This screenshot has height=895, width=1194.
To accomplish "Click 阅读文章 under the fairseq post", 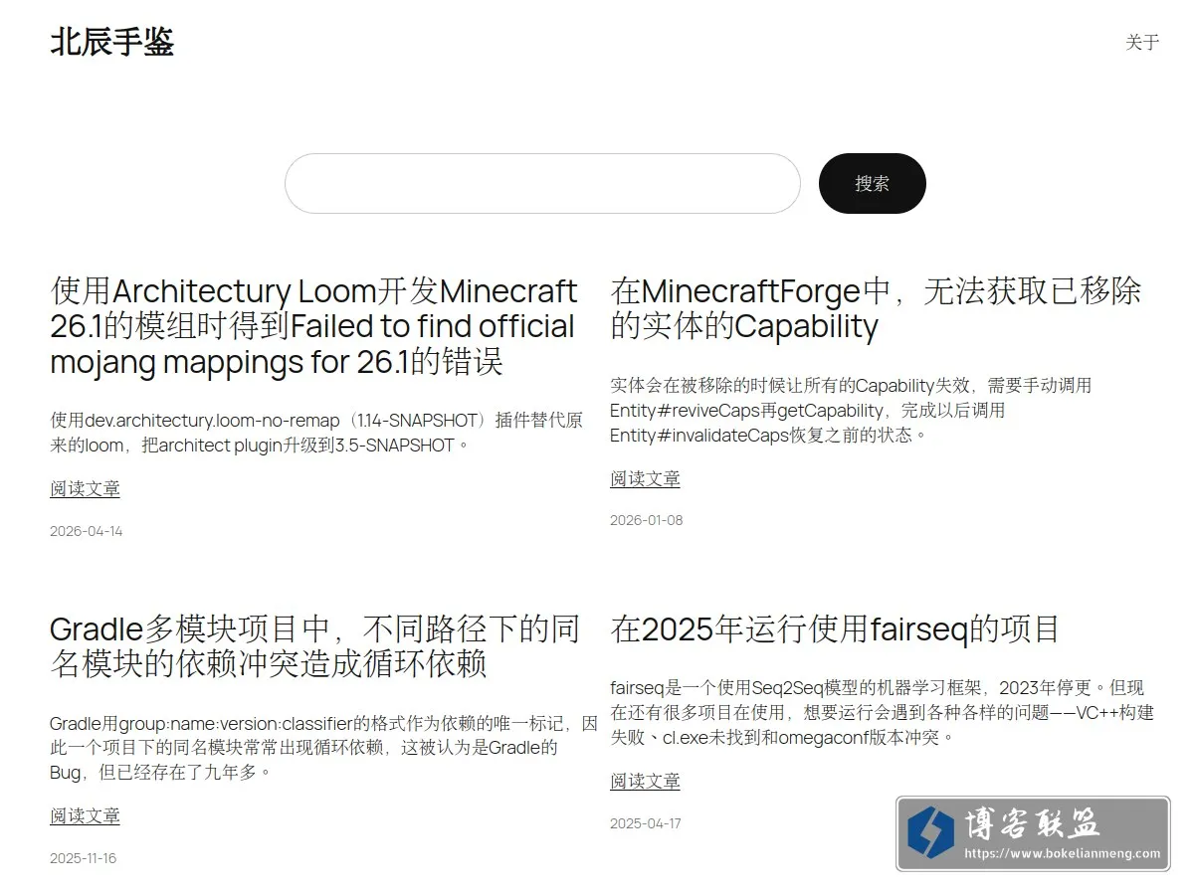I will 645,781.
